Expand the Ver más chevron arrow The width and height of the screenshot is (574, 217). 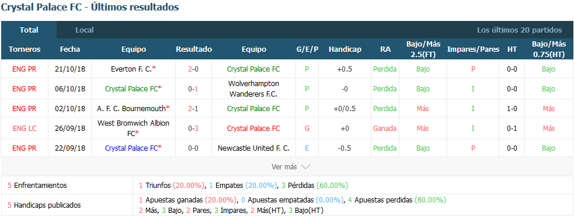point(305,167)
